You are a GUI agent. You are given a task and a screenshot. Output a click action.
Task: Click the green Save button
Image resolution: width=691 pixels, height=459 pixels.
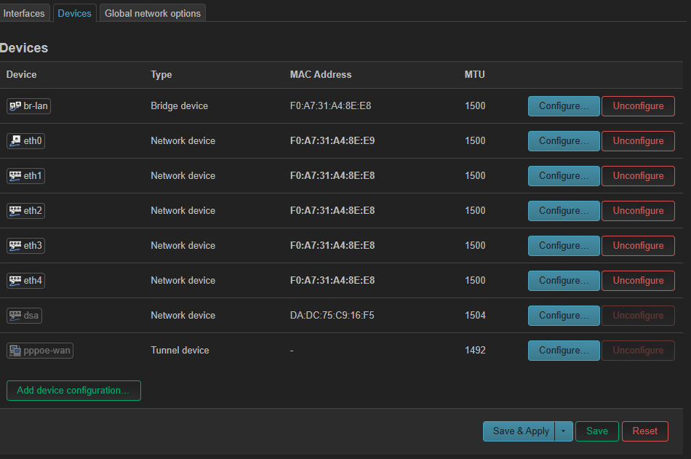tap(596, 431)
